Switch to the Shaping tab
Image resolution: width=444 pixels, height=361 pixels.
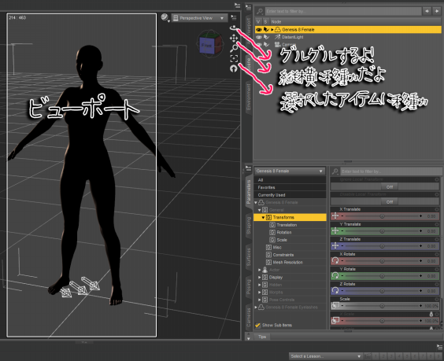coord(248,226)
